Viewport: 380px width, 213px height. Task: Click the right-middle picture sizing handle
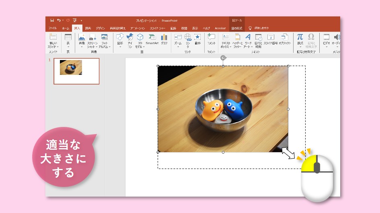coord(288,109)
